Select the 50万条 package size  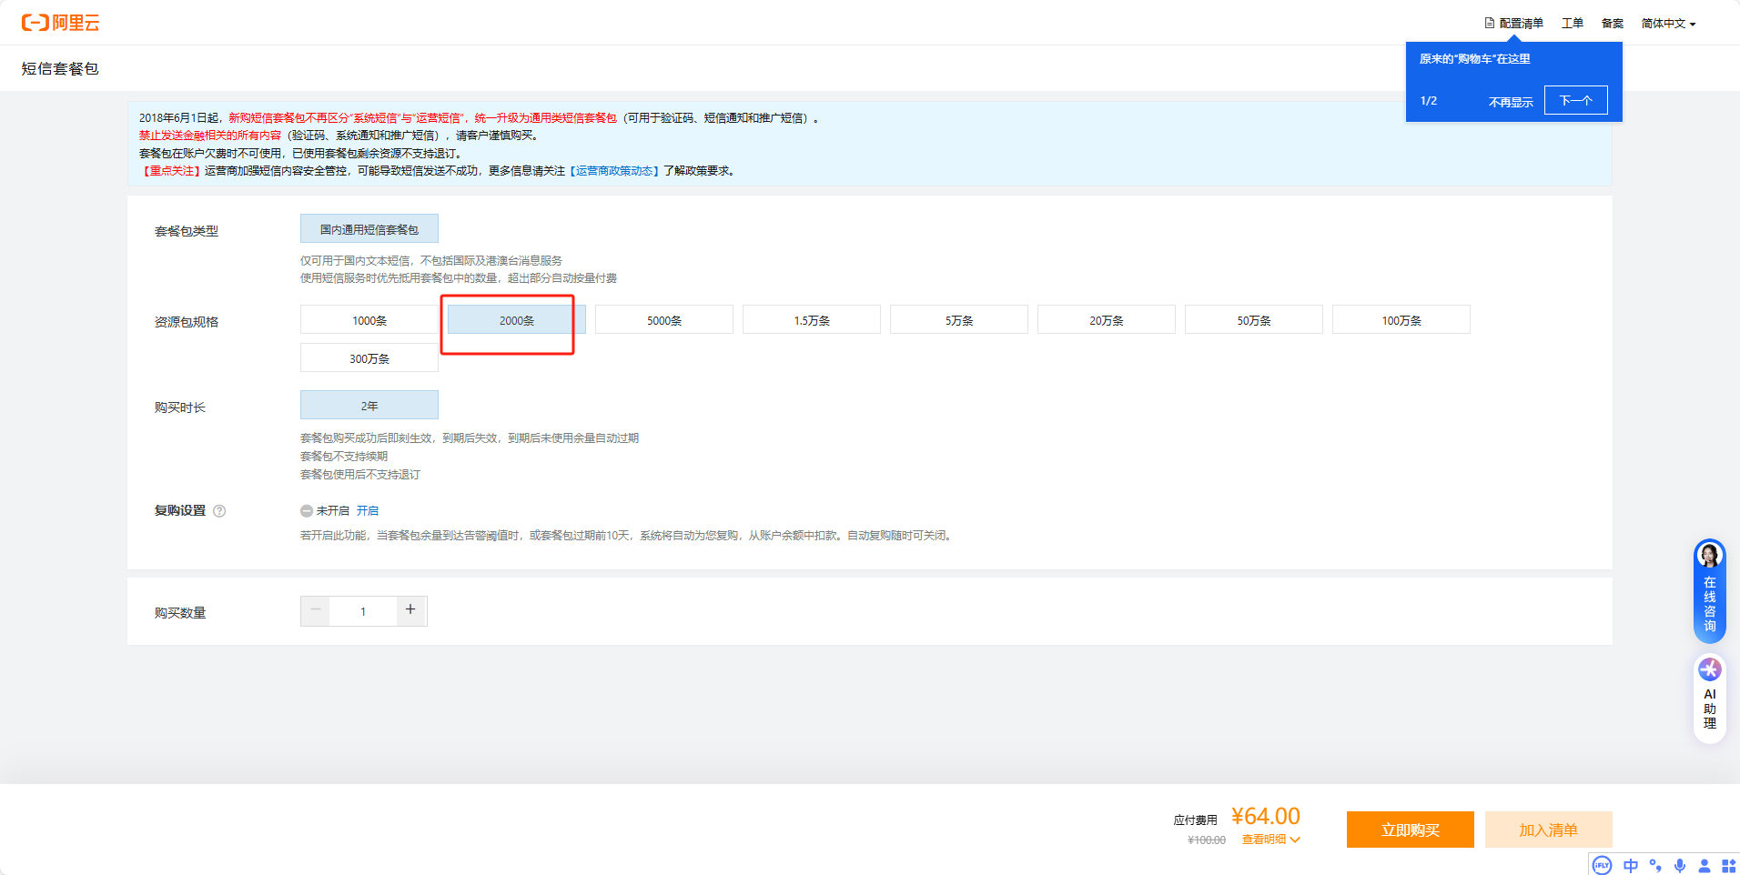point(1254,320)
